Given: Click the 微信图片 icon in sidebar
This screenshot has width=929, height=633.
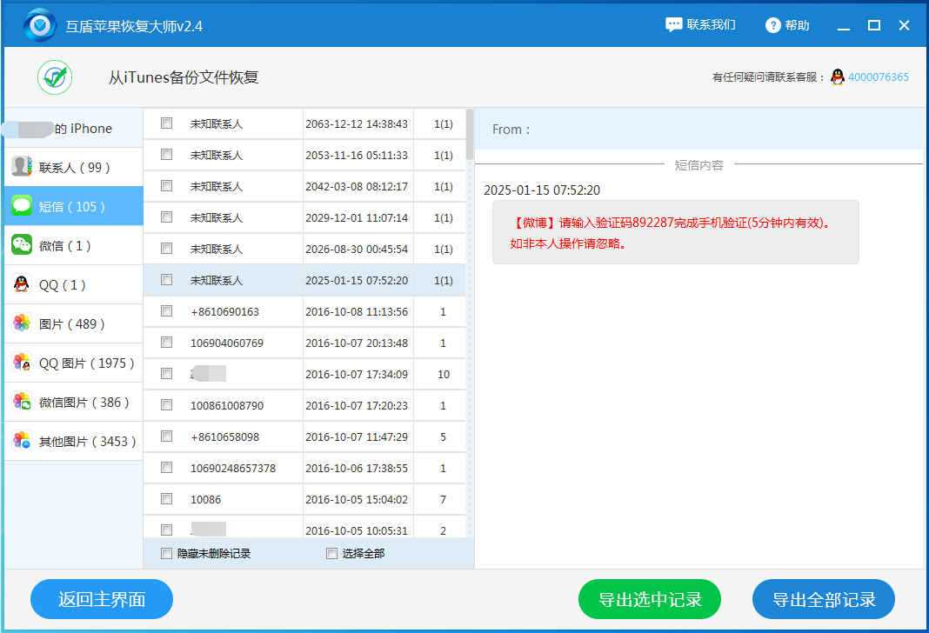Looking at the screenshot, I should pos(22,401).
